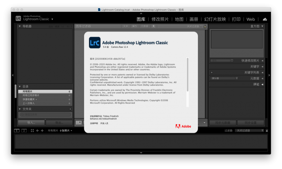Click the filter folders search field
This screenshot has width=282, height=169.
click(x=45, y=115)
